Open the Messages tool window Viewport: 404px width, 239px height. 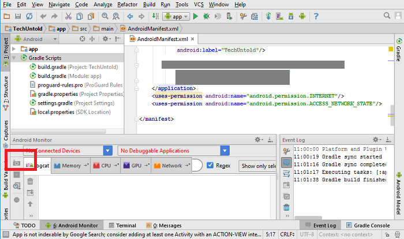pos(163,225)
